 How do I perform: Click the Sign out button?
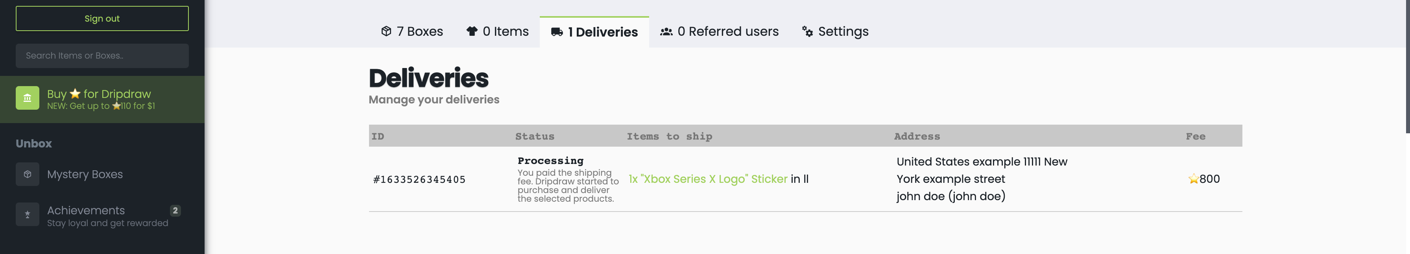tap(102, 18)
